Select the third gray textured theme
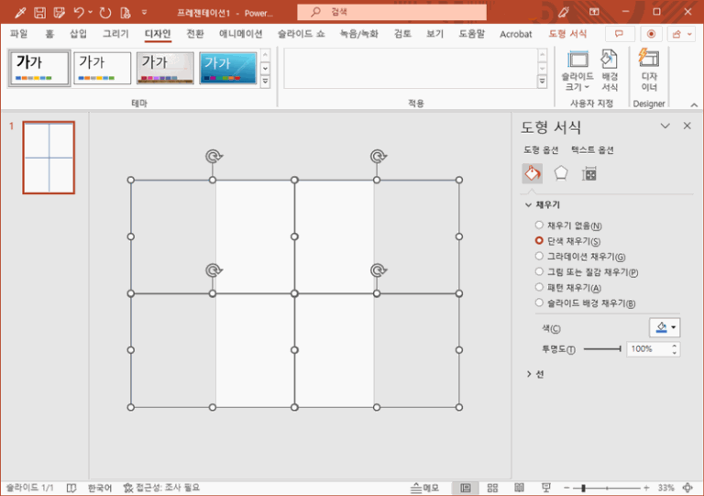The height and width of the screenshot is (496, 704). [x=165, y=68]
